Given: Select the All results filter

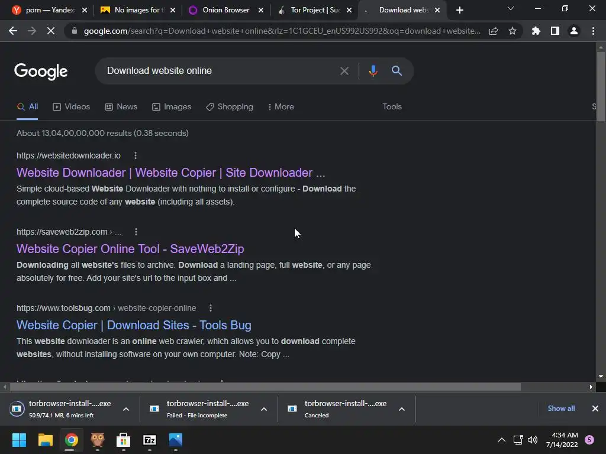Looking at the screenshot, I should coord(27,107).
